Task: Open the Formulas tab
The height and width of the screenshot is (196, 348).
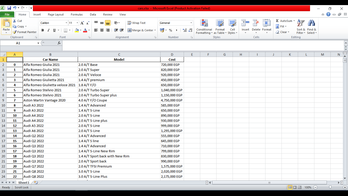Action: (x=77, y=14)
